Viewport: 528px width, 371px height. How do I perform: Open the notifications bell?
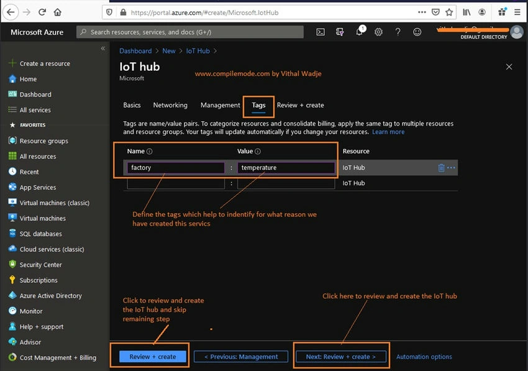click(360, 31)
